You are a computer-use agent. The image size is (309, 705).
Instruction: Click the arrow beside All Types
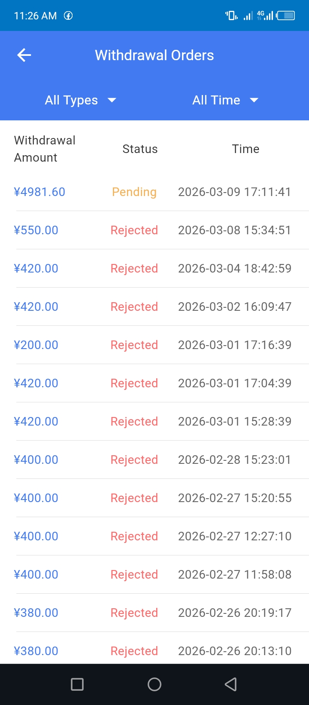coord(112,100)
